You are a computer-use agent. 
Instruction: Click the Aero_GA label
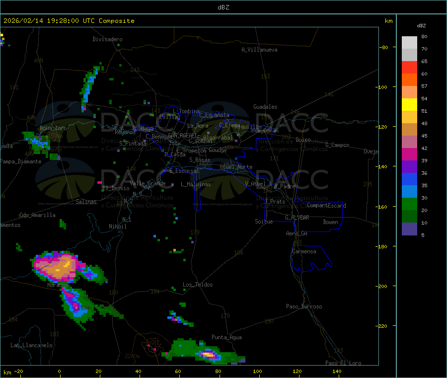click(297, 233)
